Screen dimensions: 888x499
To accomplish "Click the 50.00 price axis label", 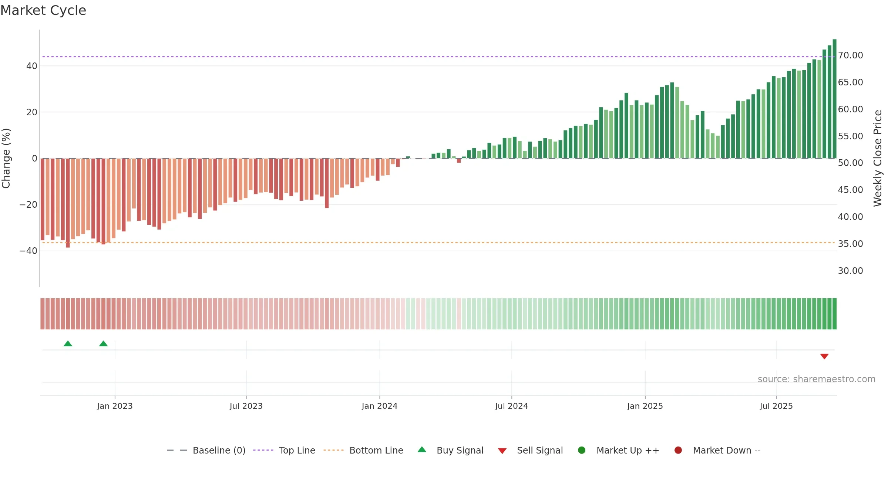I will pos(850,163).
